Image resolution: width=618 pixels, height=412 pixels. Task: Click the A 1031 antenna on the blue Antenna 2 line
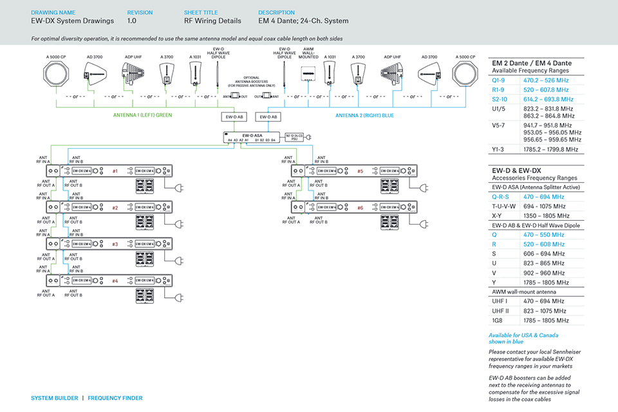click(x=330, y=74)
